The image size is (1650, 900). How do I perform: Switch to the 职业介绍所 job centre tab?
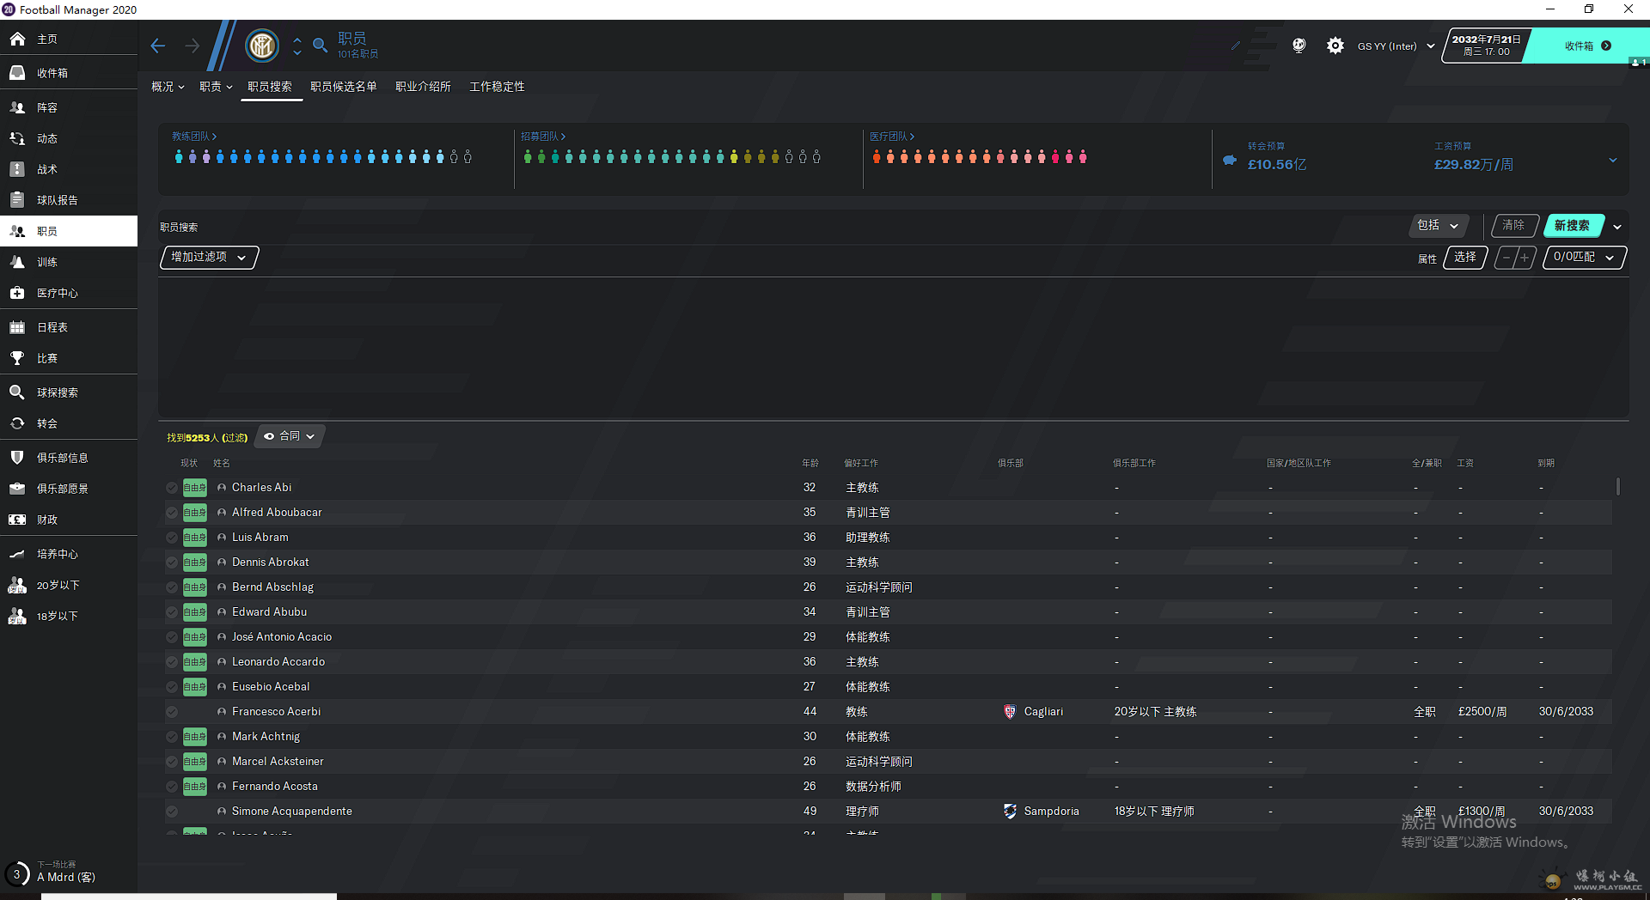click(423, 87)
